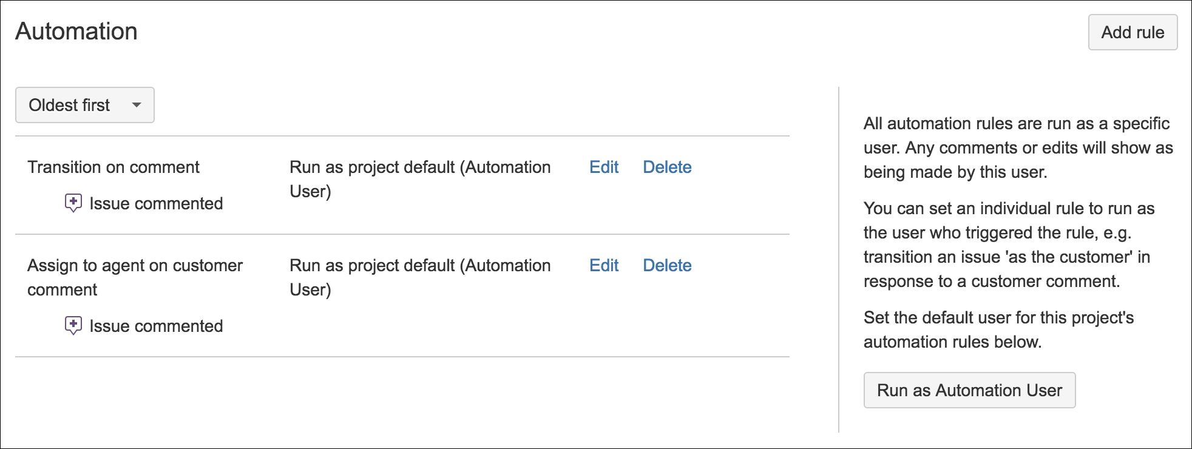
Task: Edit the Transition on comment rule
Action: pyautogui.click(x=604, y=167)
